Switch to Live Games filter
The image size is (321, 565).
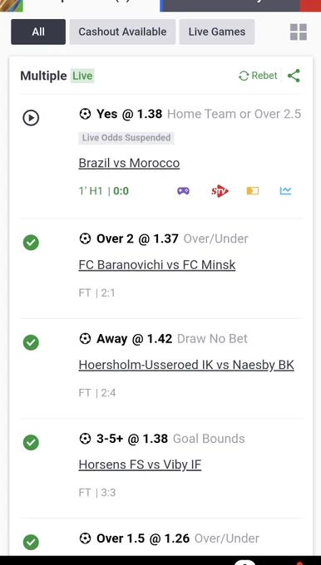point(217,32)
